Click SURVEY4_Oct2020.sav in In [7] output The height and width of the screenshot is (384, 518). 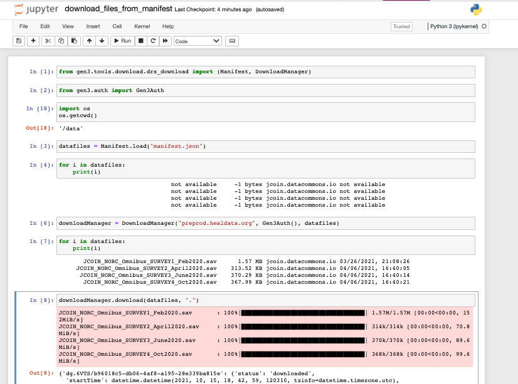(150, 282)
